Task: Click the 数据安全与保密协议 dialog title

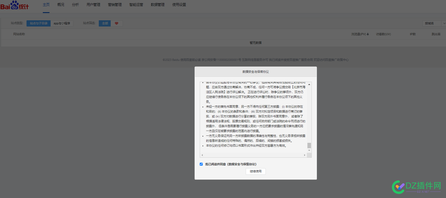Action: [256, 72]
